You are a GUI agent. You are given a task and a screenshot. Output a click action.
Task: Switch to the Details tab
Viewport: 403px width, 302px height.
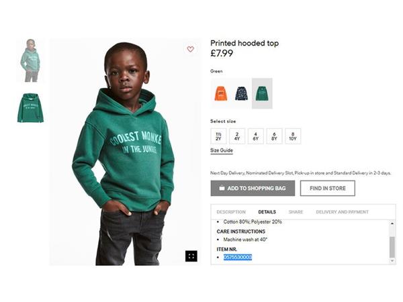tap(267, 212)
